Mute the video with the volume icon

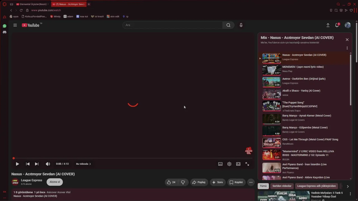(x=48, y=164)
